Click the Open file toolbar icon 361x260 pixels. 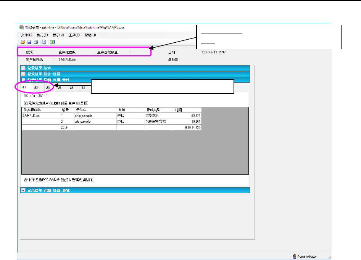point(23,42)
